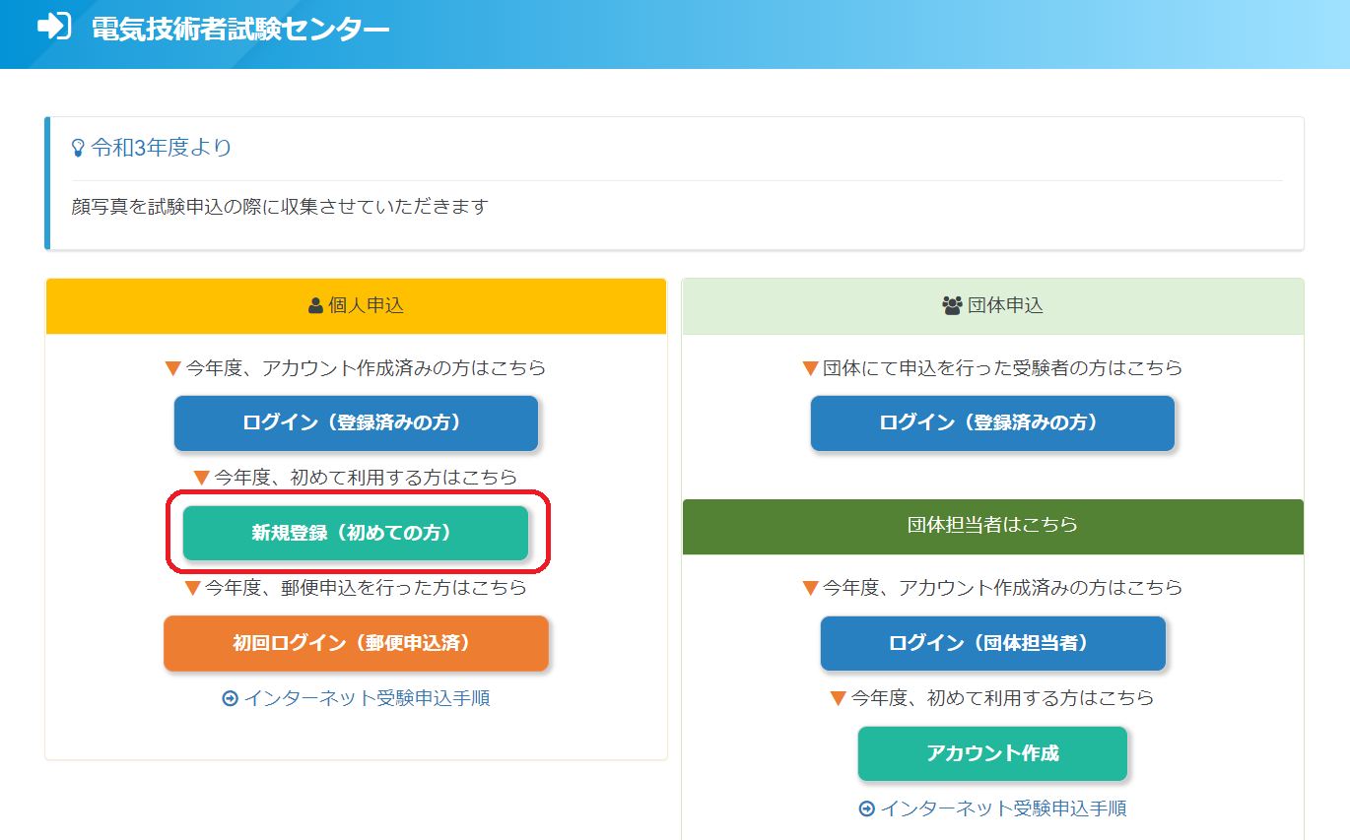Click the arrow icon by the 個人申込 受験申込手順 link
The height and width of the screenshot is (840, 1350).
231,699
